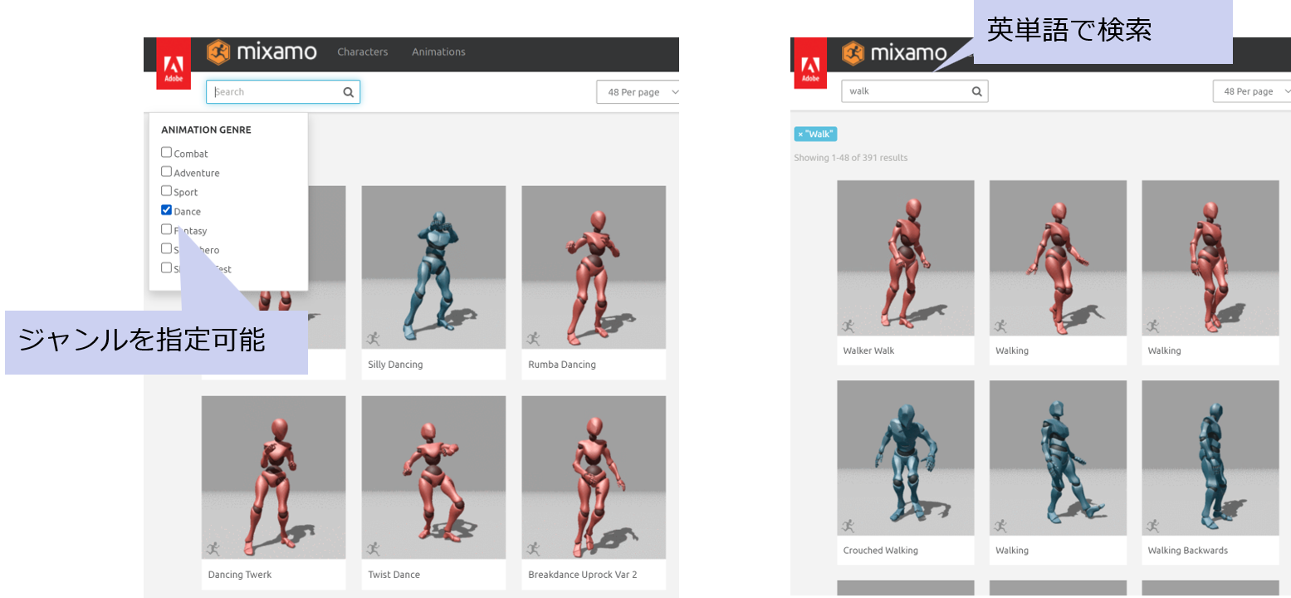Click running-man icon on Breakdance Uprock Var 2

(533, 548)
